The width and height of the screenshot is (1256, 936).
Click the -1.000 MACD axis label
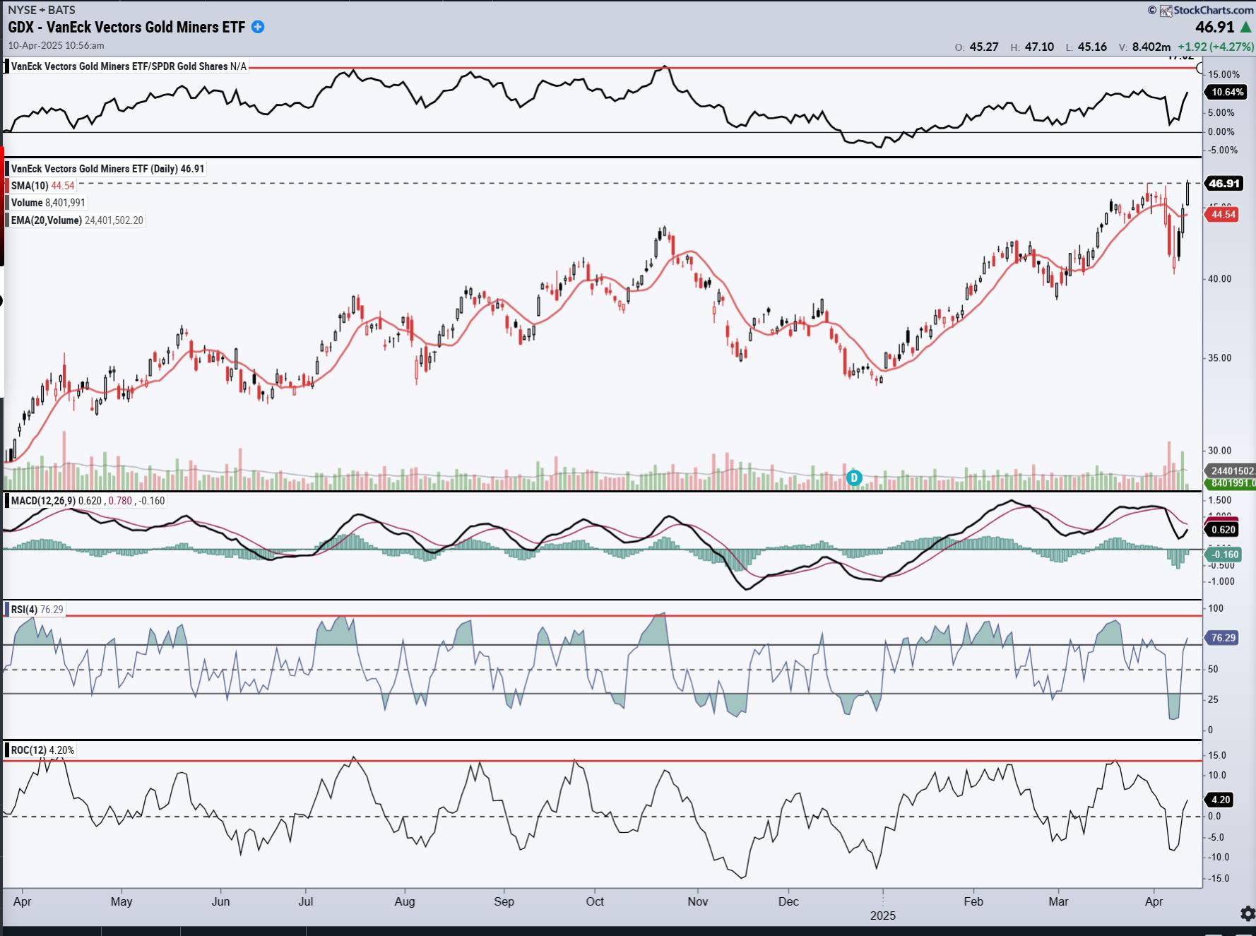tap(1221, 581)
